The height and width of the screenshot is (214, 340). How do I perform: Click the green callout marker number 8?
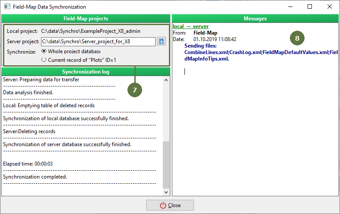(x=297, y=38)
